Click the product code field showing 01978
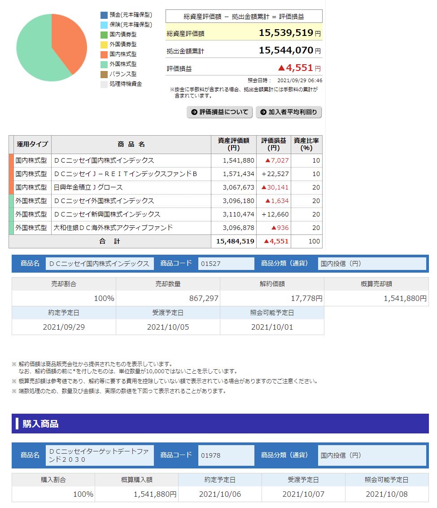The height and width of the screenshot is (508, 437). coord(226,455)
